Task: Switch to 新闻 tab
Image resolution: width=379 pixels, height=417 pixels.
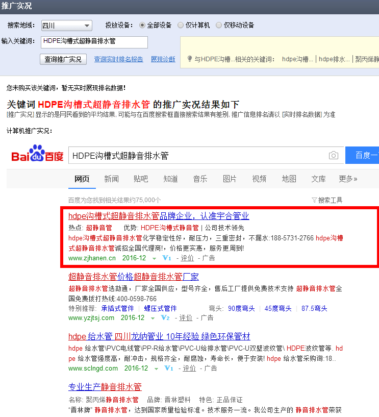Action: (111, 179)
